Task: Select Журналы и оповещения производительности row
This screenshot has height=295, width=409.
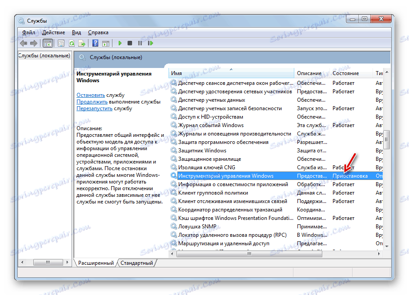Action: pos(277,134)
